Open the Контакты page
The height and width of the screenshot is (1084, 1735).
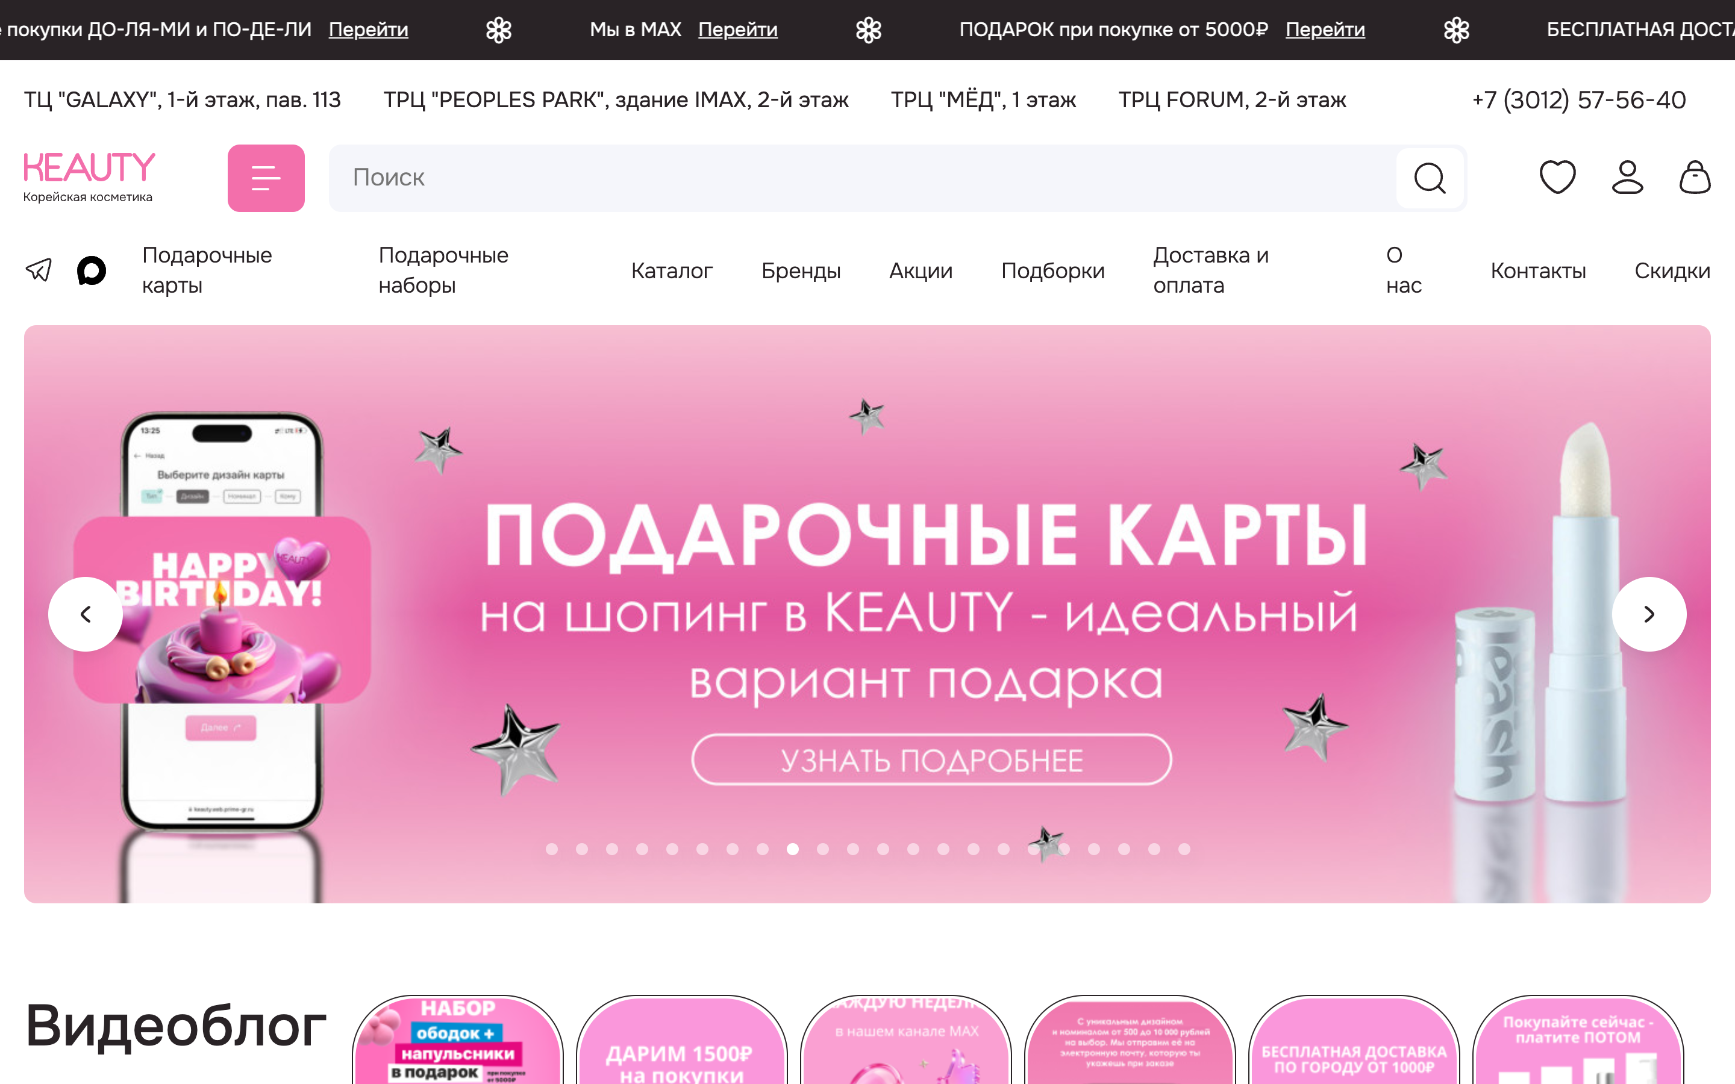(x=1538, y=271)
